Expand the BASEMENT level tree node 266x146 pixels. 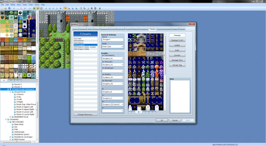click(x=10, y=117)
